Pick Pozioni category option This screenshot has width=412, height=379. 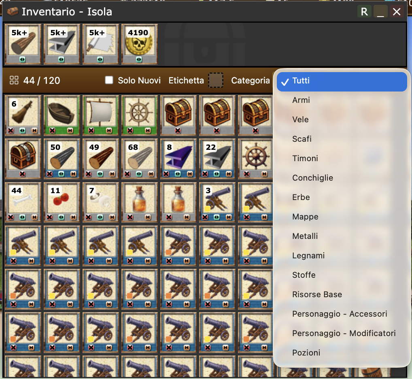(306, 353)
